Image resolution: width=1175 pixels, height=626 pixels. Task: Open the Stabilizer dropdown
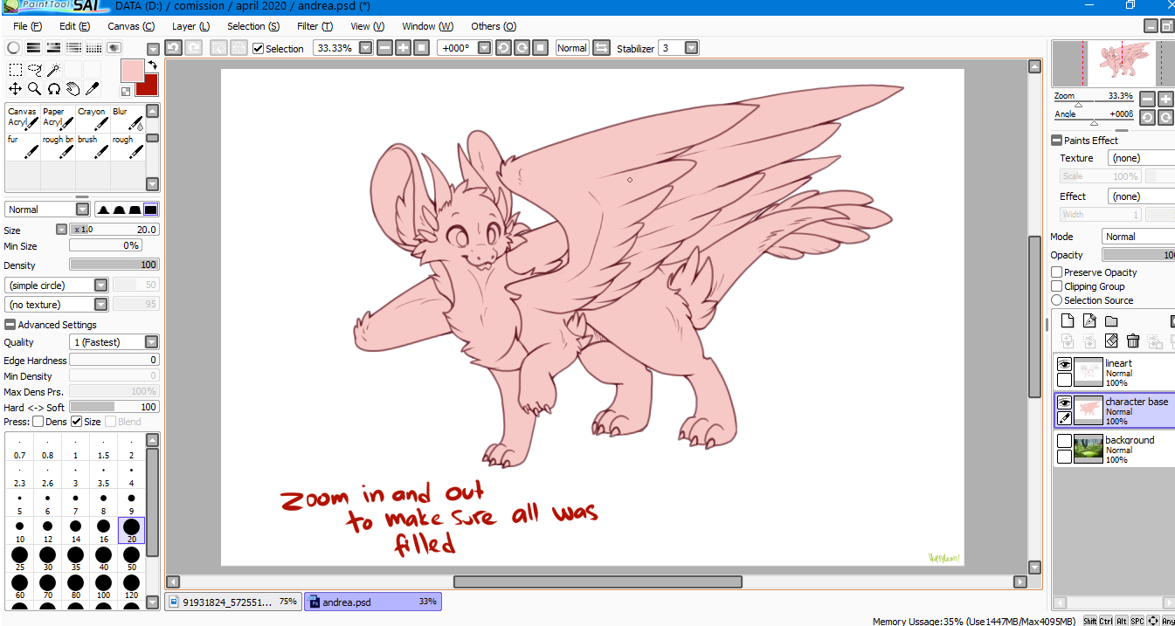click(x=692, y=48)
